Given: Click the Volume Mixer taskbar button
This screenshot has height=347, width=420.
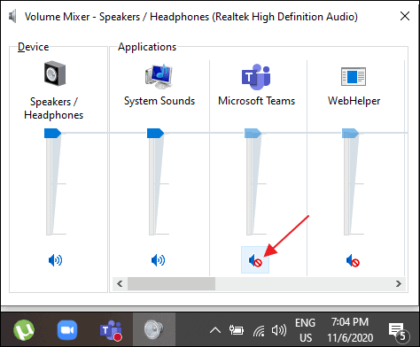Looking at the screenshot, I should (154, 329).
